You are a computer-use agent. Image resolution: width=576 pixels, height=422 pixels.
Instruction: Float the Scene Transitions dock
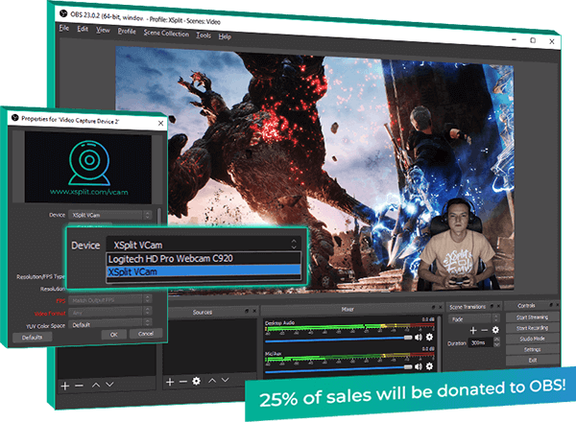click(492, 306)
